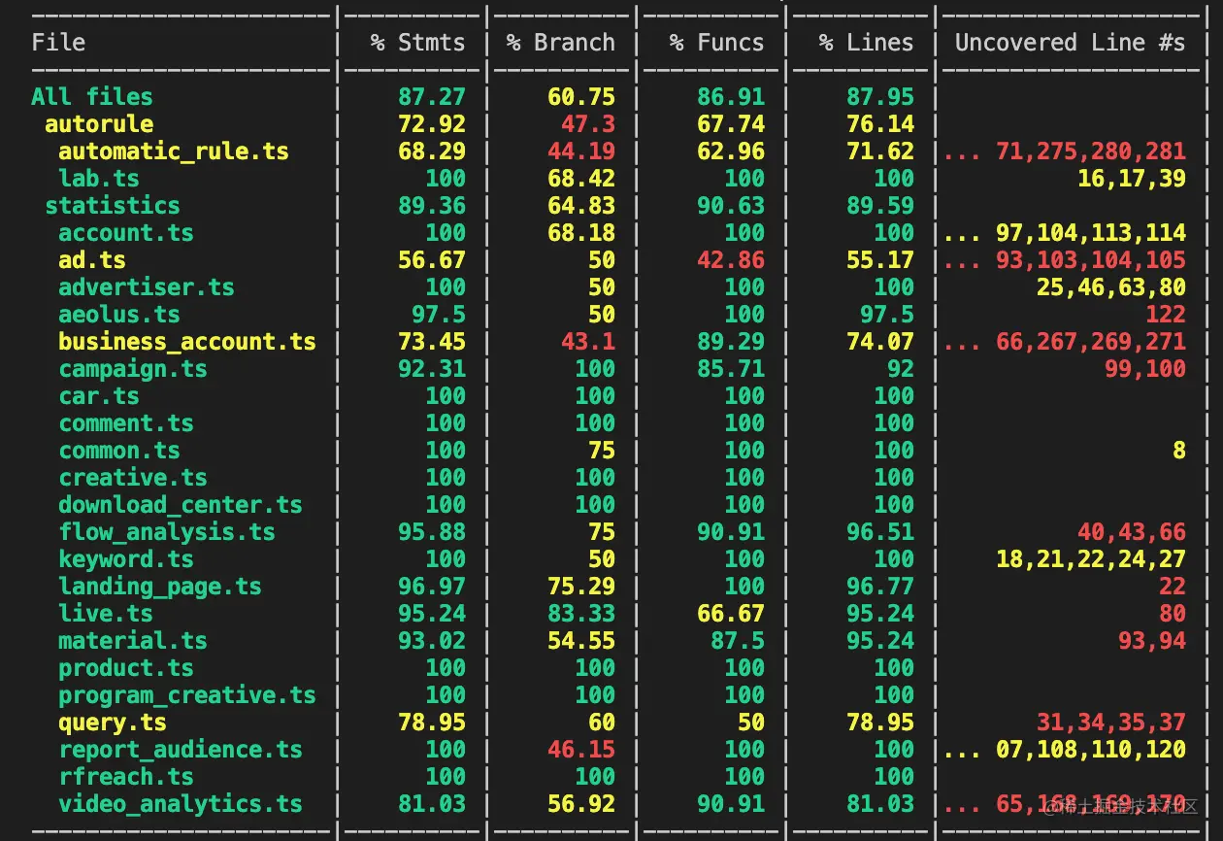
Task: Click the File column header
Action: tap(58, 43)
